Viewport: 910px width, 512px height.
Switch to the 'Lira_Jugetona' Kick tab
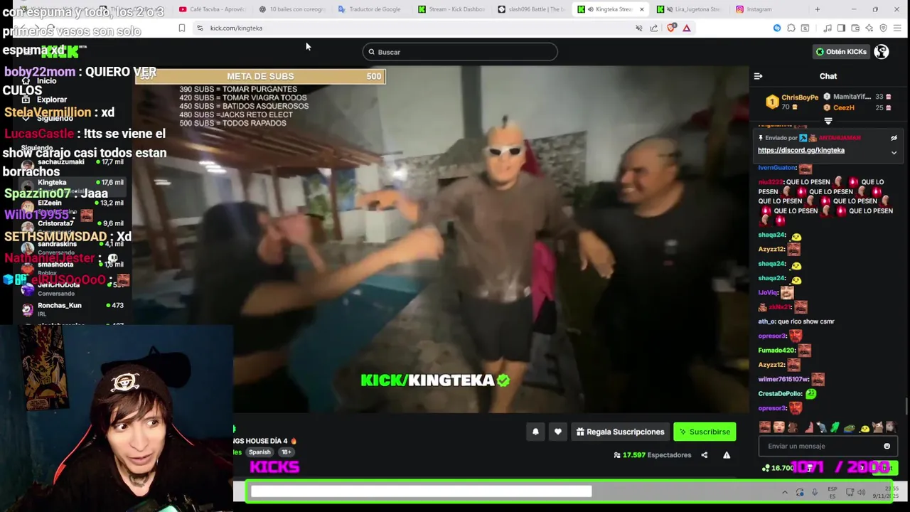[690, 9]
